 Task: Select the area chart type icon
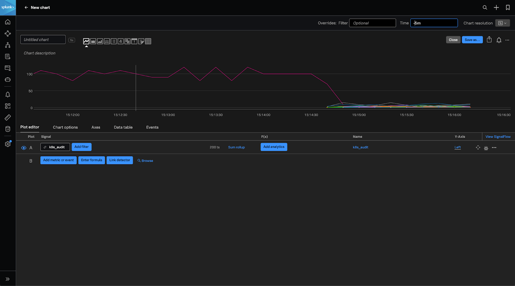pyautogui.click(x=93, y=41)
